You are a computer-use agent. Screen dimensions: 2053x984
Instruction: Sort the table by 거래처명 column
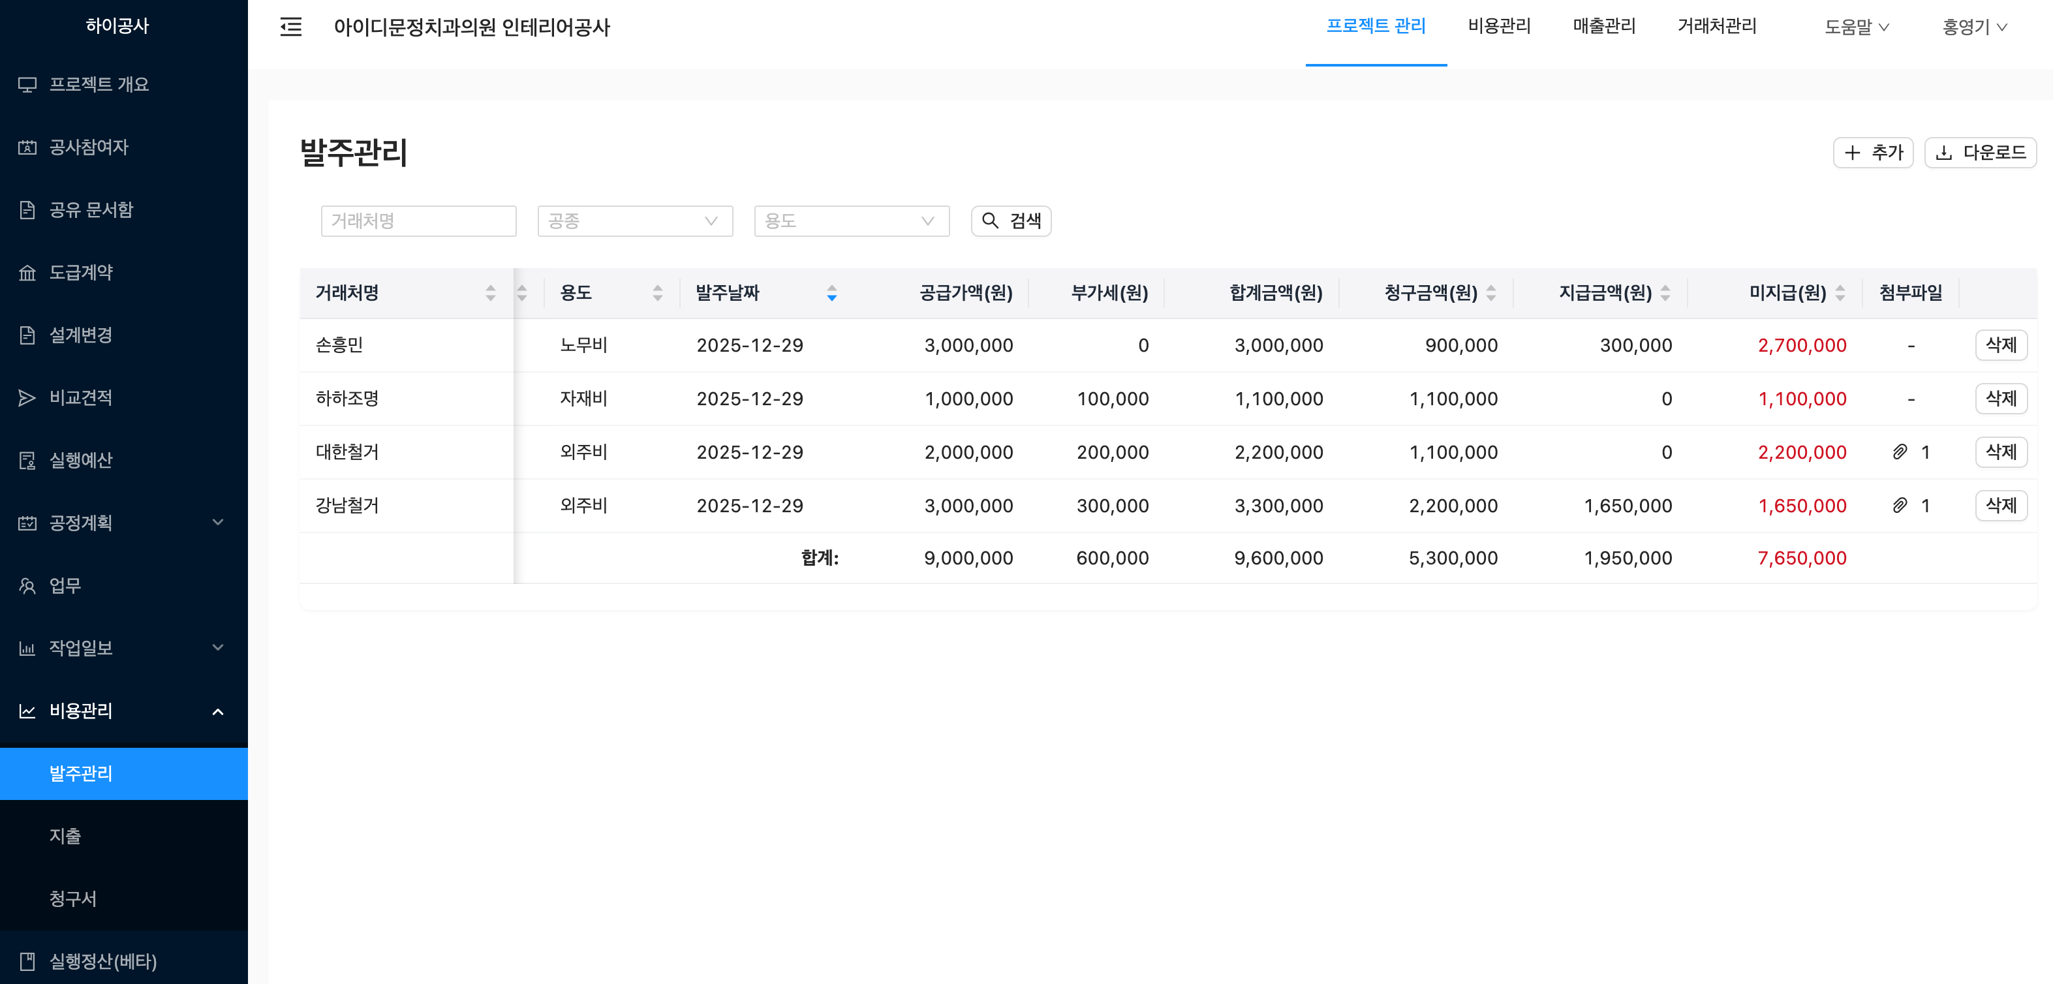coord(490,293)
